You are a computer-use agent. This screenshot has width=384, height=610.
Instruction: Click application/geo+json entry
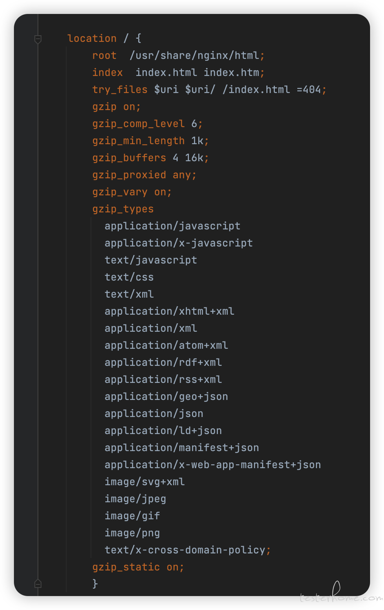click(x=166, y=396)
